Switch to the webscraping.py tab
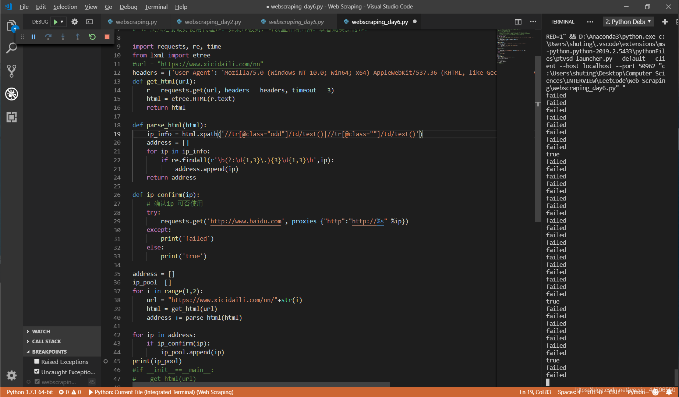Screen dimensions: 679x397 pyautogui.click(x=136, y=22)
